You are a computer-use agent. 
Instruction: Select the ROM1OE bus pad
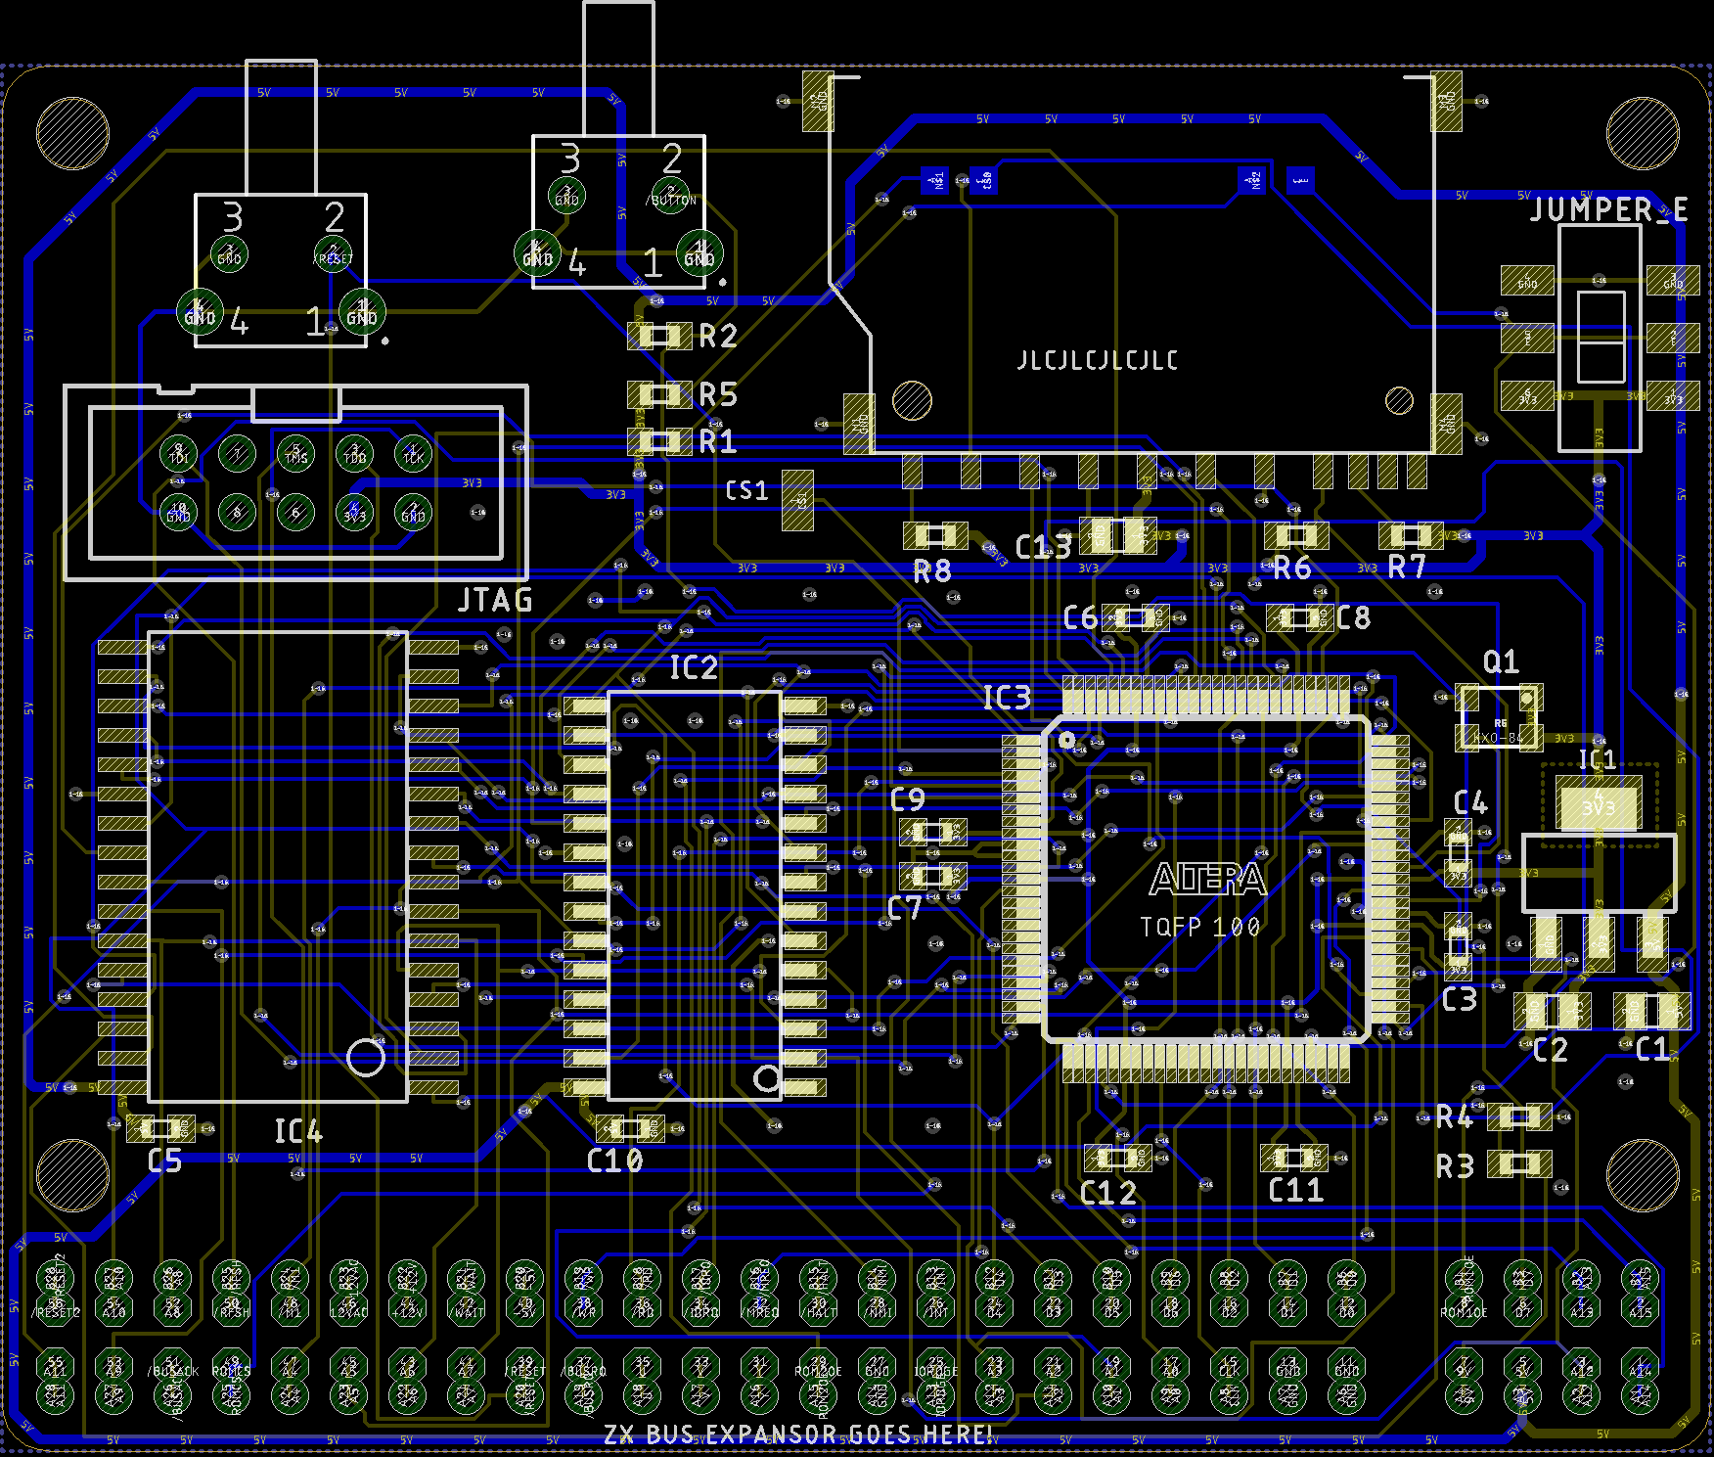tap(1465, 1307)
